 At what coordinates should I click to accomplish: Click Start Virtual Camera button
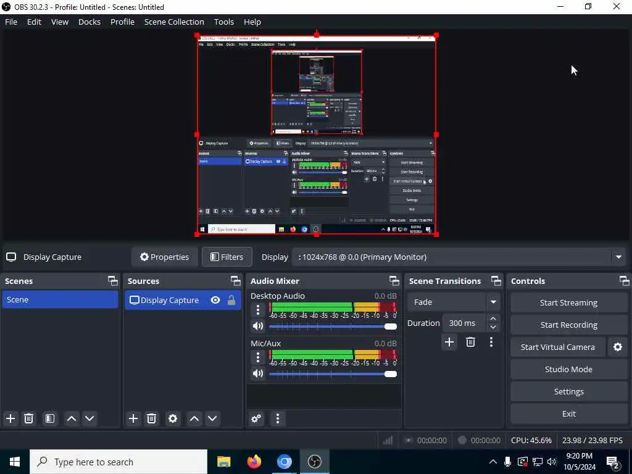pos(558,347)
